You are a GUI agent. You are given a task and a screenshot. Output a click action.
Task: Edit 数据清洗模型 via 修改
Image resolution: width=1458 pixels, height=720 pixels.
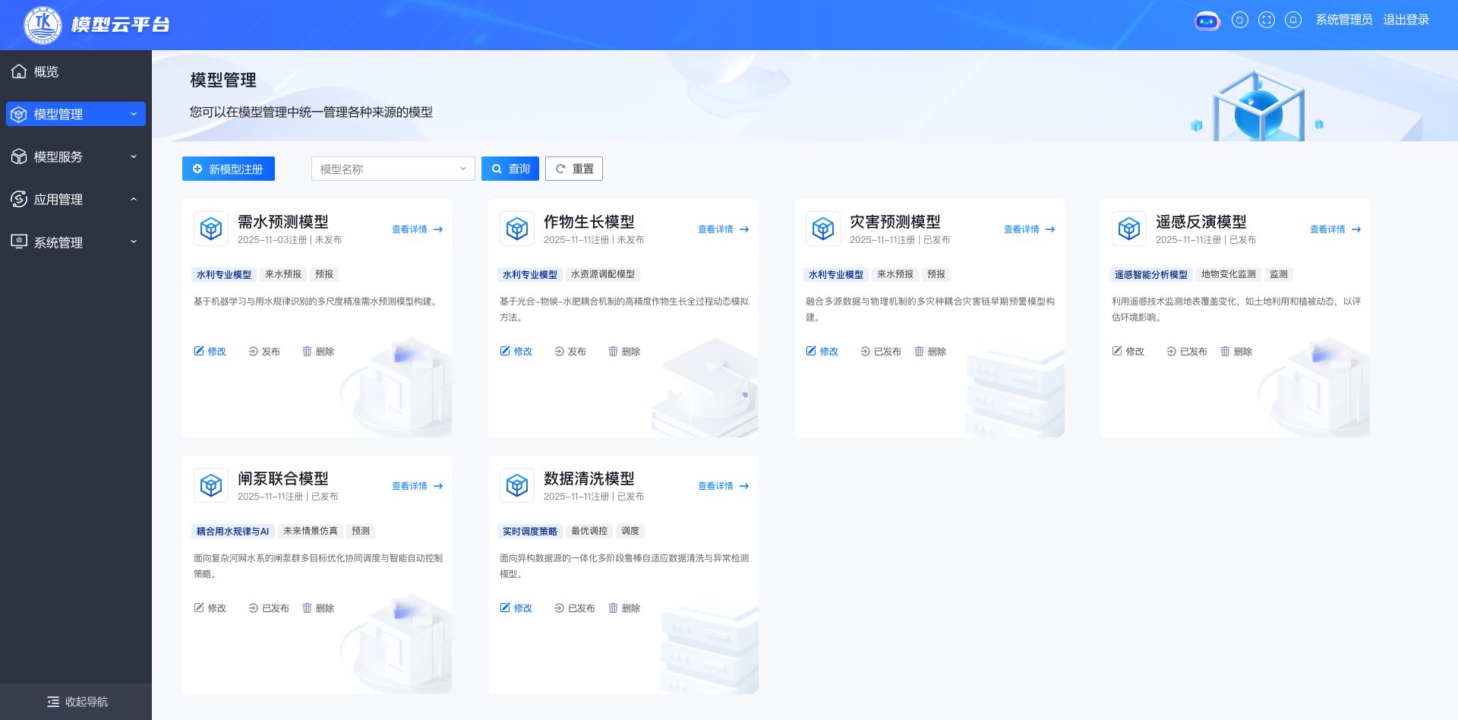(x=516, y=608)
